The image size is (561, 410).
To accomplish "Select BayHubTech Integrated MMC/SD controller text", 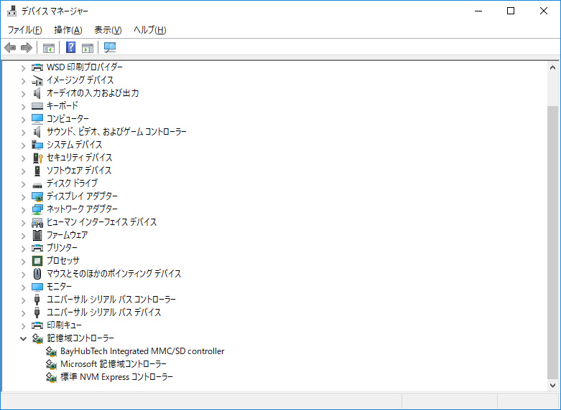I will (142, 351).
